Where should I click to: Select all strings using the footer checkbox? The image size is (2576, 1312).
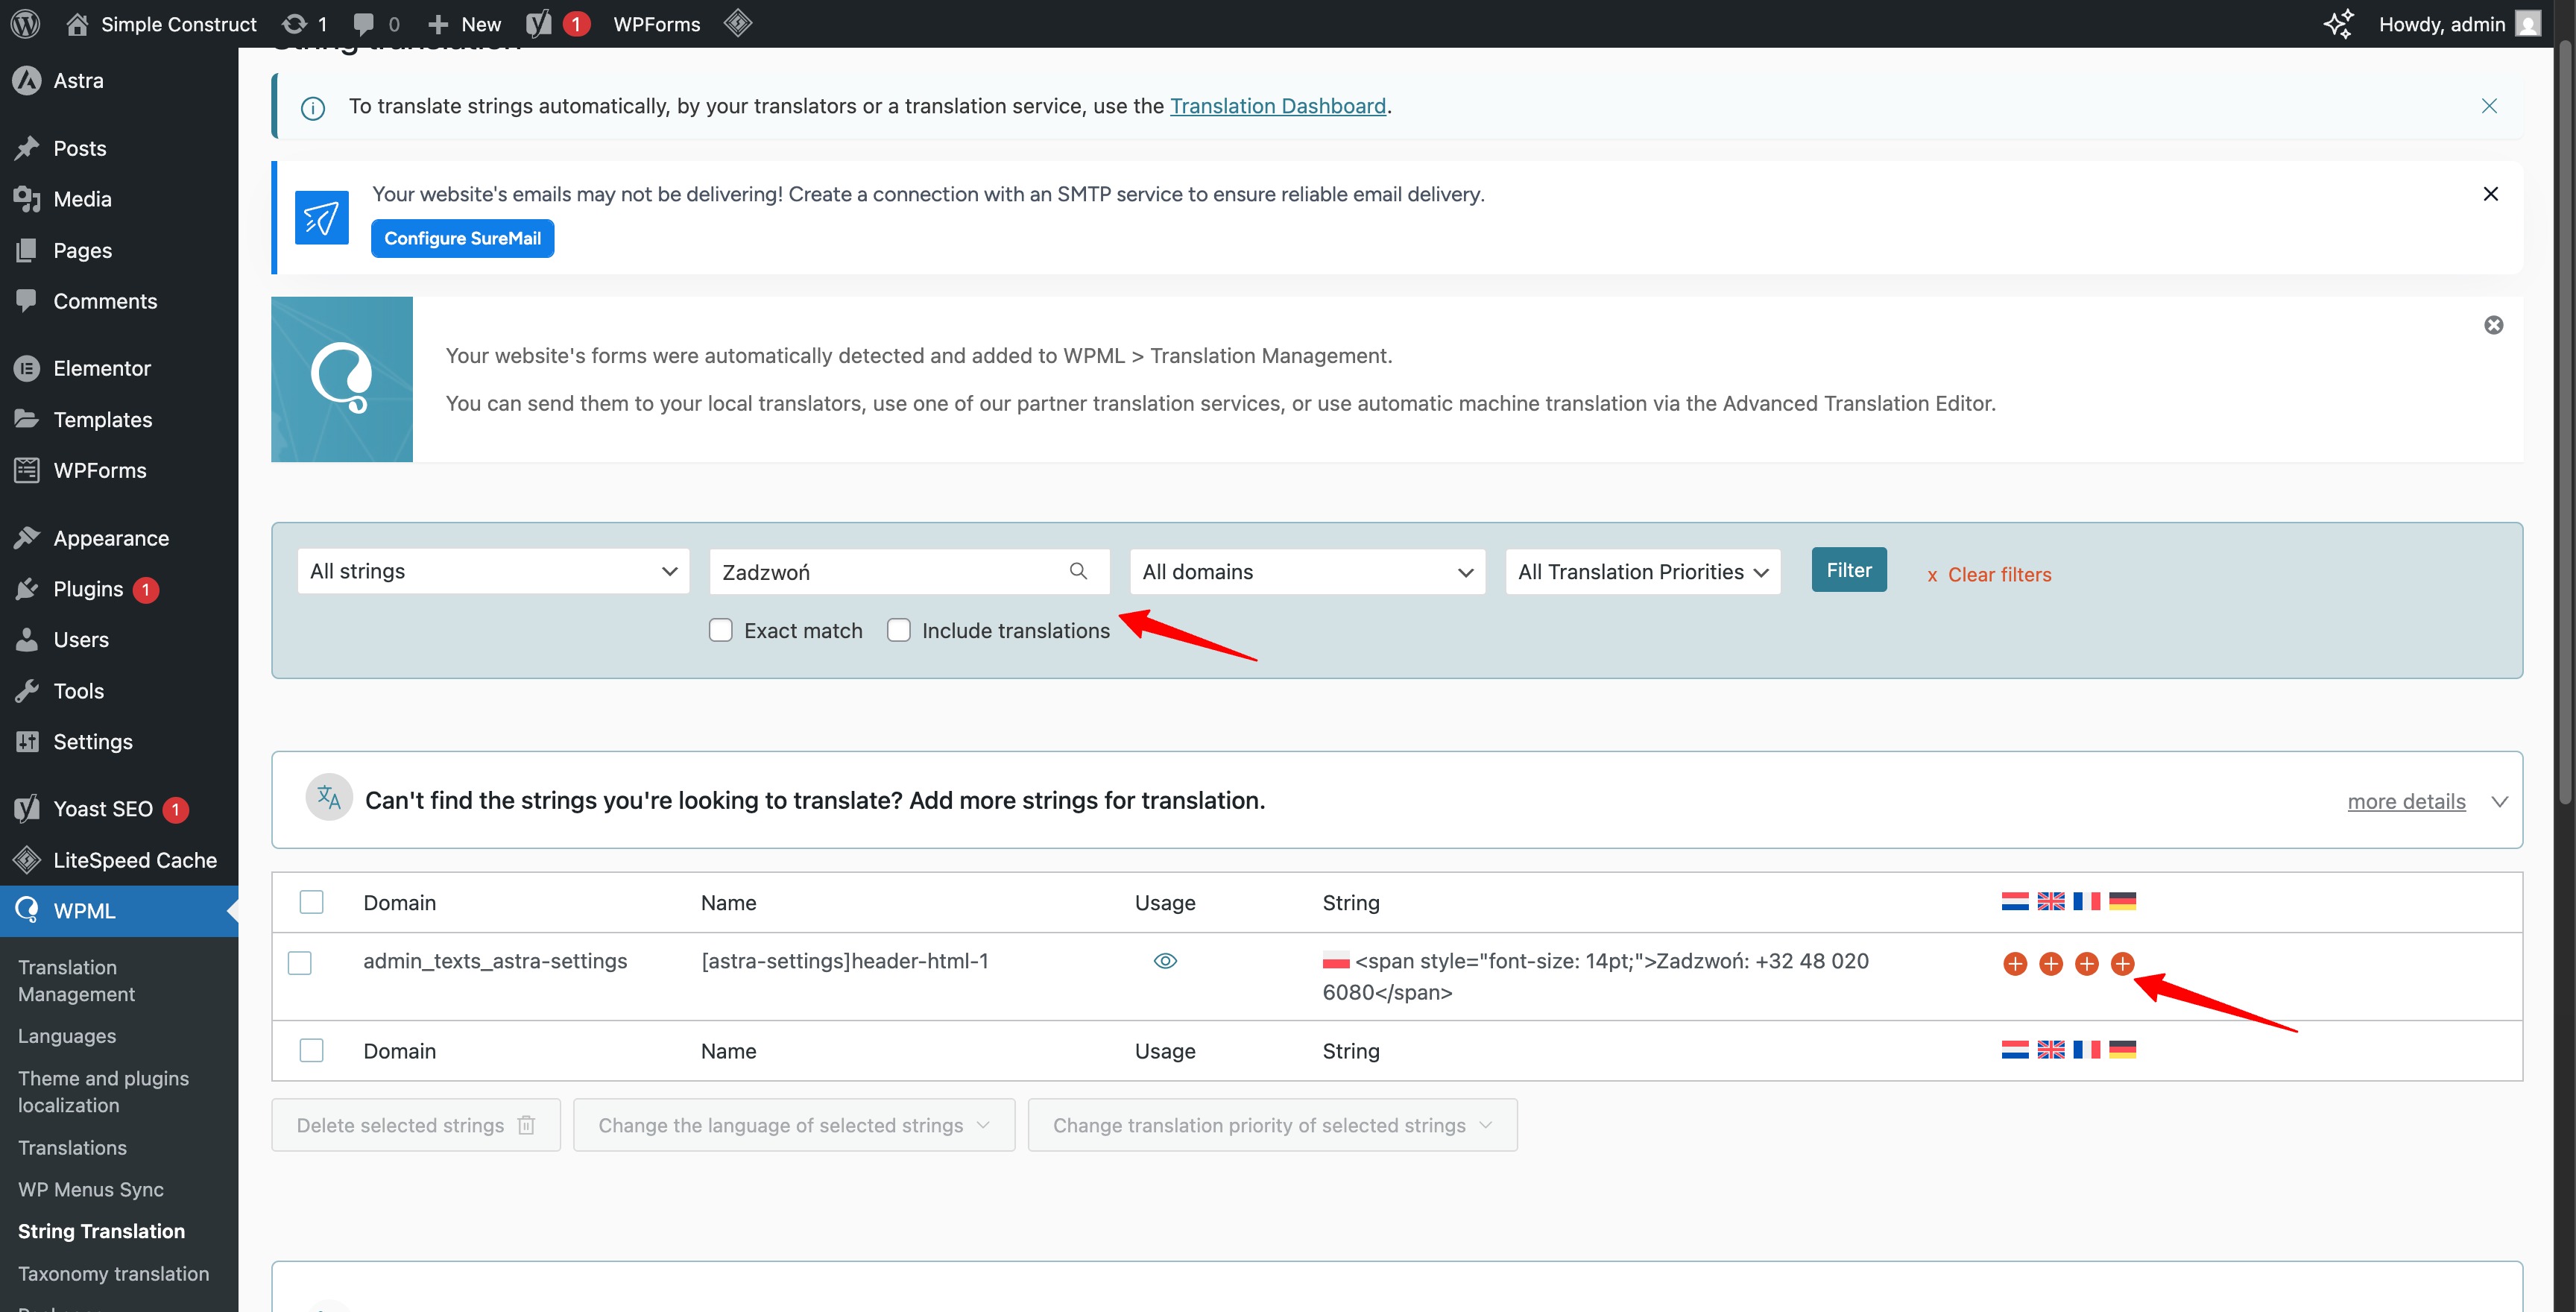tap(312, 1050)
